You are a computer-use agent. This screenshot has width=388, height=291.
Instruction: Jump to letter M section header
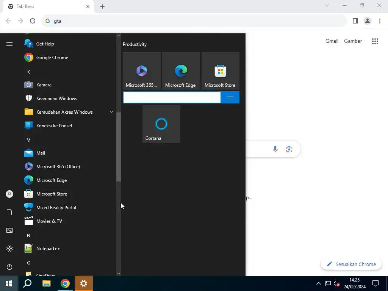(x=28, y=140)
